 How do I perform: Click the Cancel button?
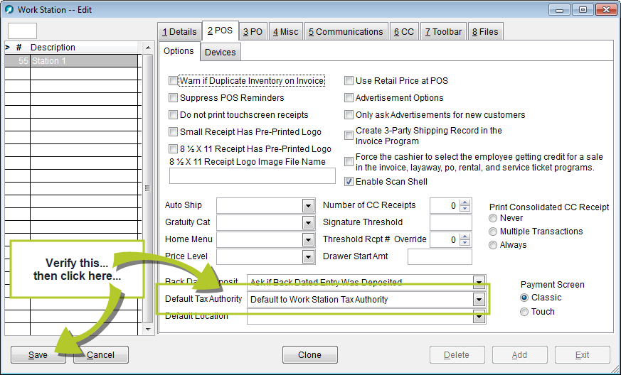click(x=100, y=355)
